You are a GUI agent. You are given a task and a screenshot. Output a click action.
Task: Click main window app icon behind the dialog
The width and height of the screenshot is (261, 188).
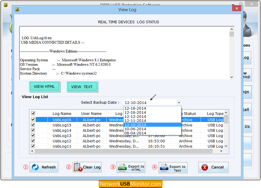(x=6, y=5)
